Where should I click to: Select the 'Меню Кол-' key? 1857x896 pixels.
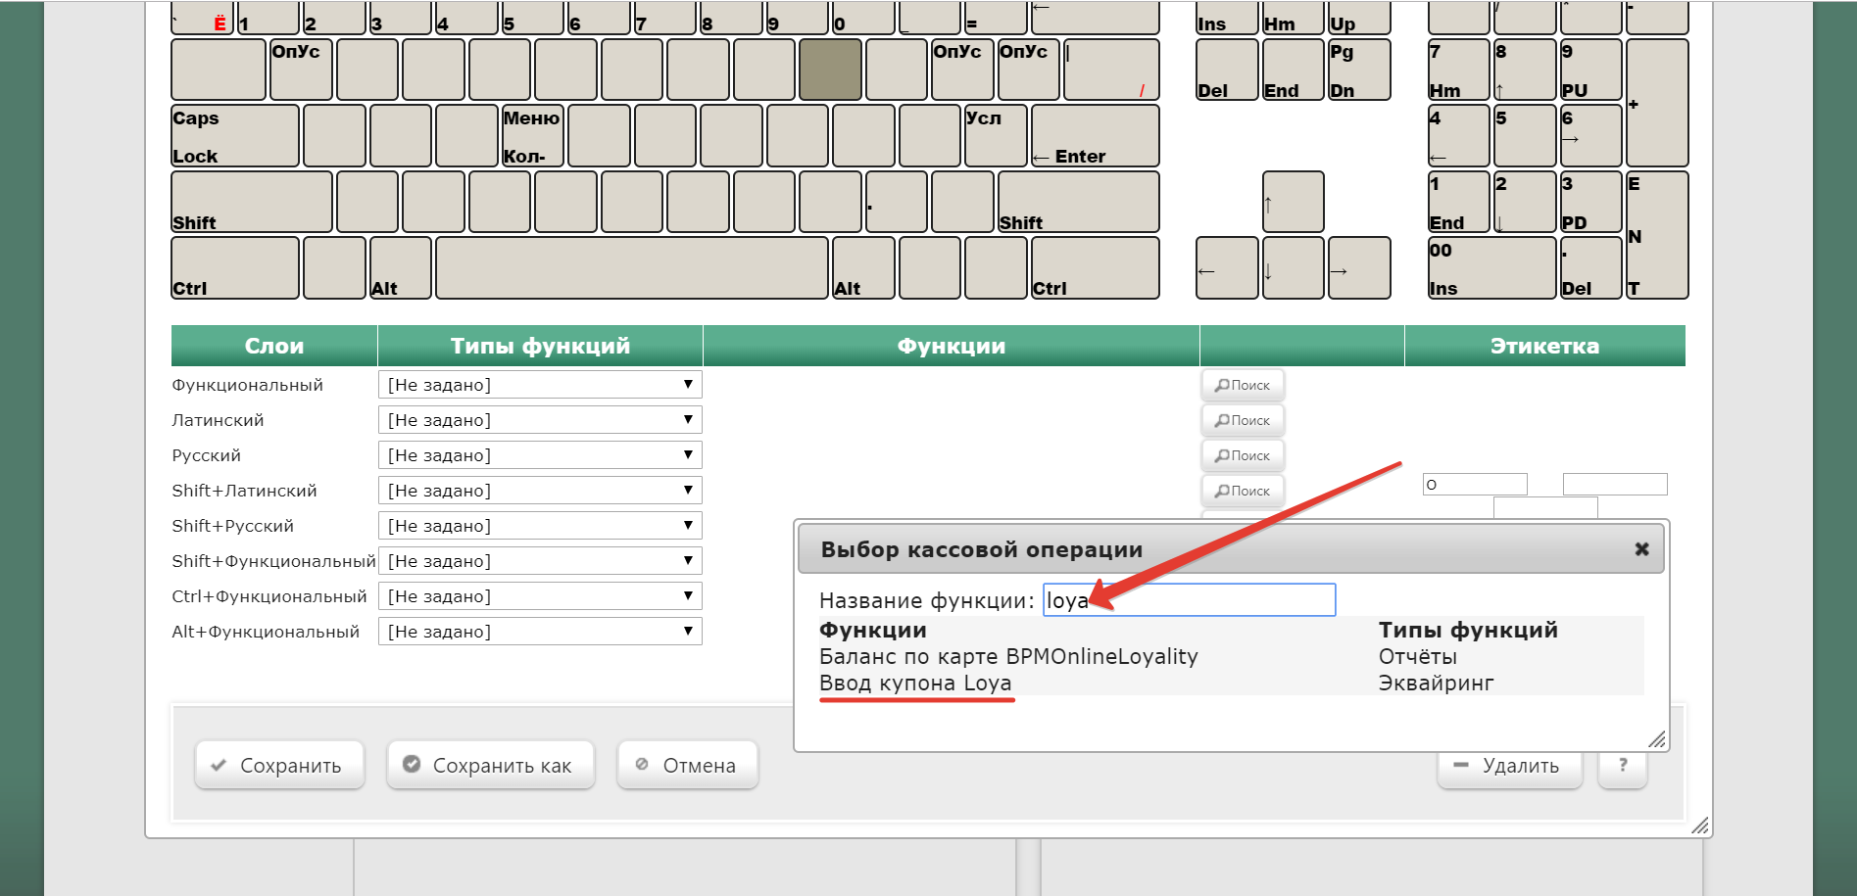coord(532,136)
